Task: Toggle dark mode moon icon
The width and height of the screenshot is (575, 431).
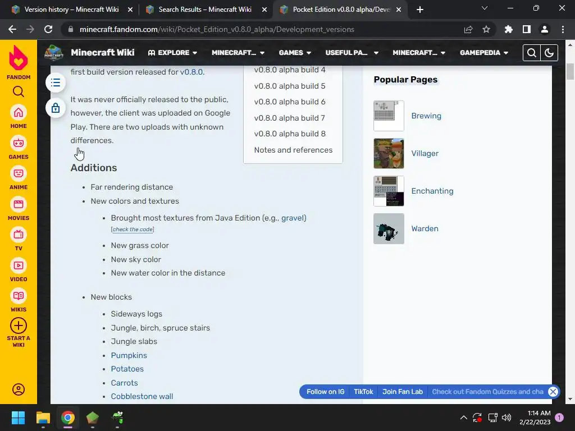Action: (x=549, y=53)
